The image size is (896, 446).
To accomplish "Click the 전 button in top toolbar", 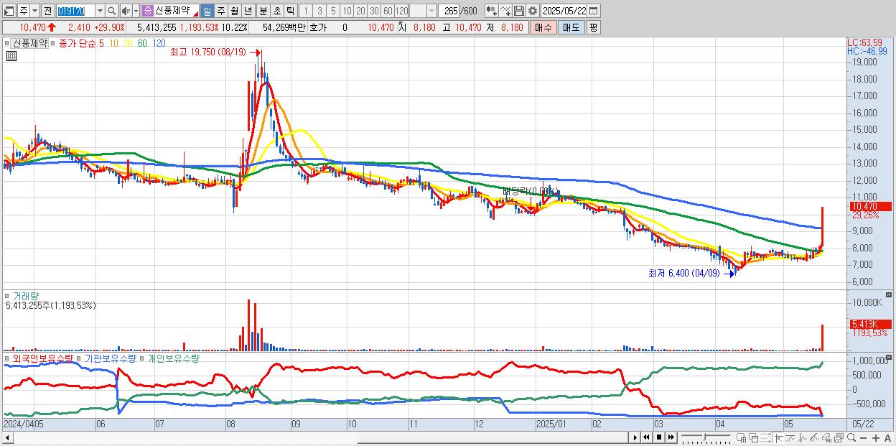I will coord(47,11).
